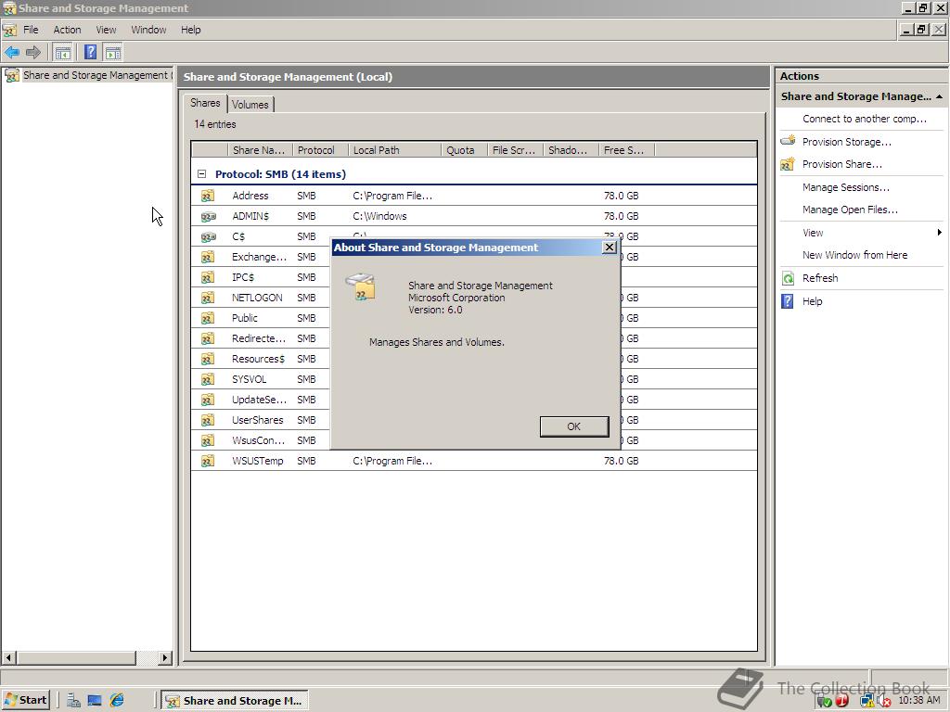Expand the View submenu arrow
The image size is (950, 712).
click(939, 233)
